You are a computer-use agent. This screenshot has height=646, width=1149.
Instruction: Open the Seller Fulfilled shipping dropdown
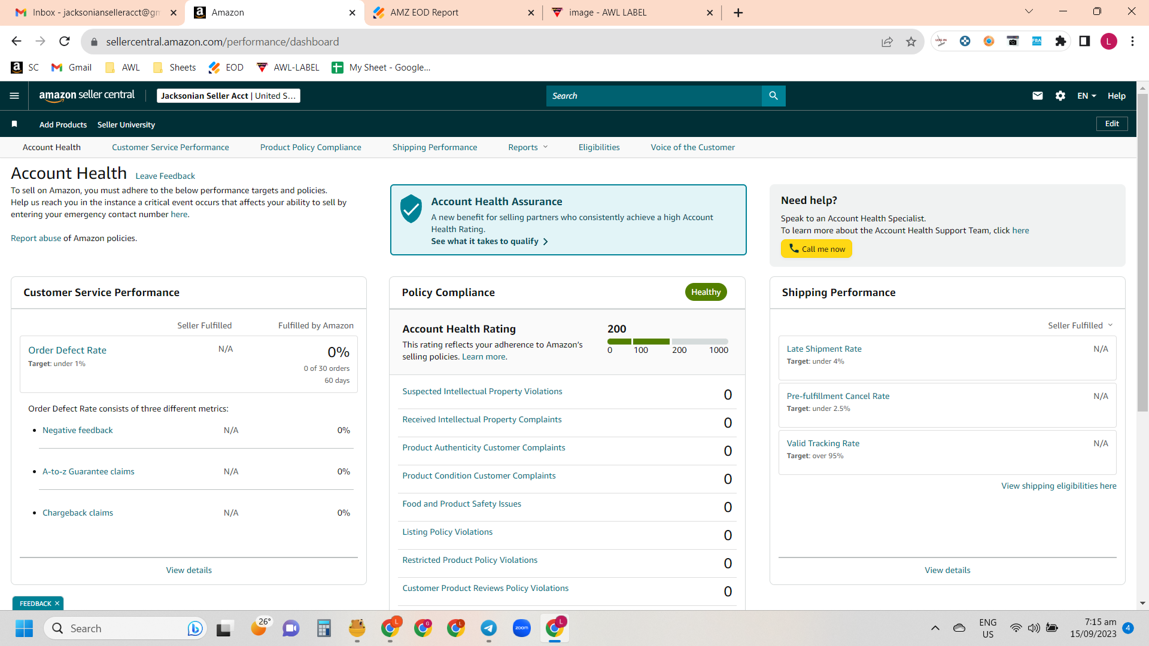pos(1080,325)
